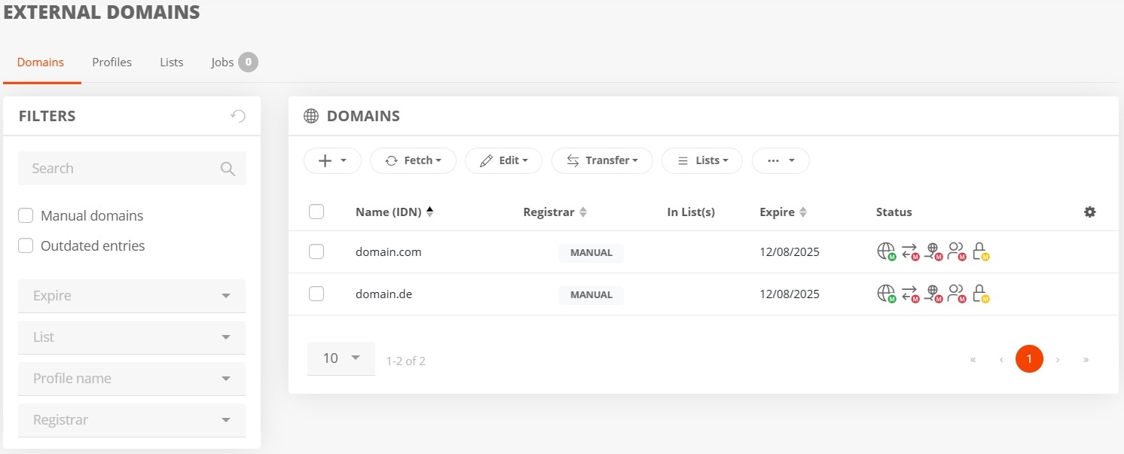Viewport: 1124px width, 454px height.
Task: Open the plus add dropdown button
Action: click(x=332, y=160)
